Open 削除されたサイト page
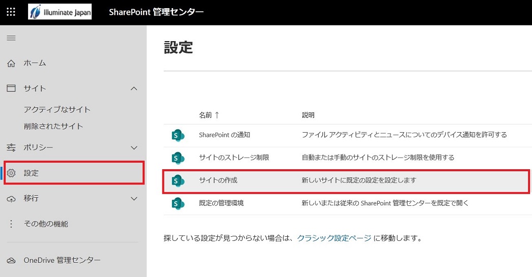The image size is (532, 277). 53,127
